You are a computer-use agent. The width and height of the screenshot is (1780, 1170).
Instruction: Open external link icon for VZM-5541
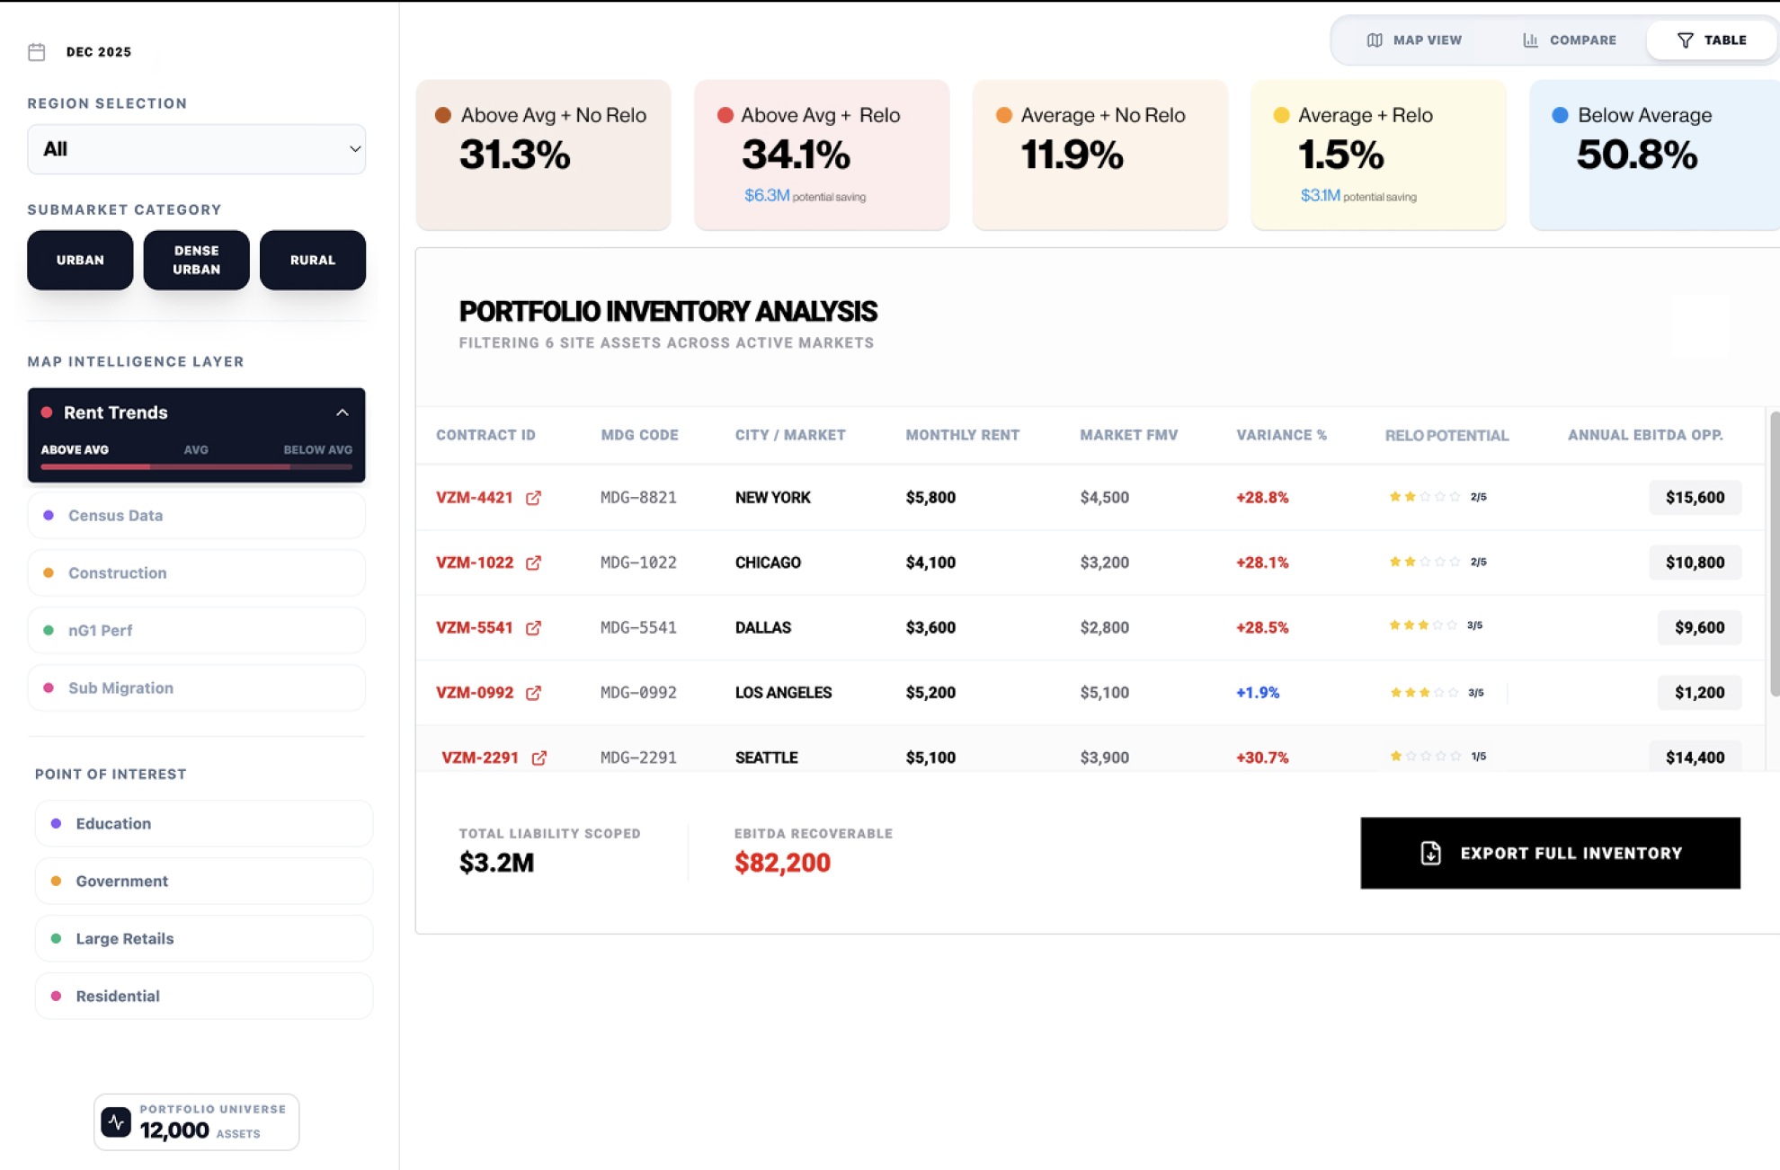click(x=533, y=628)
